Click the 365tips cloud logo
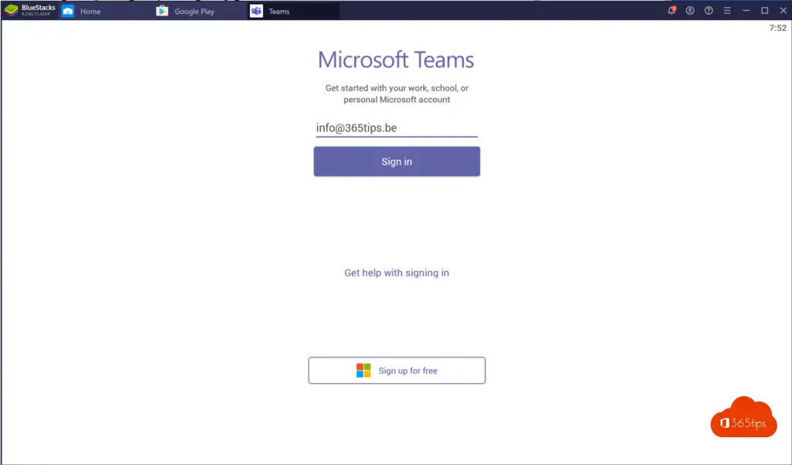This screenshot has height=465, width=792. pyautogui.click(x=743, y=418)
